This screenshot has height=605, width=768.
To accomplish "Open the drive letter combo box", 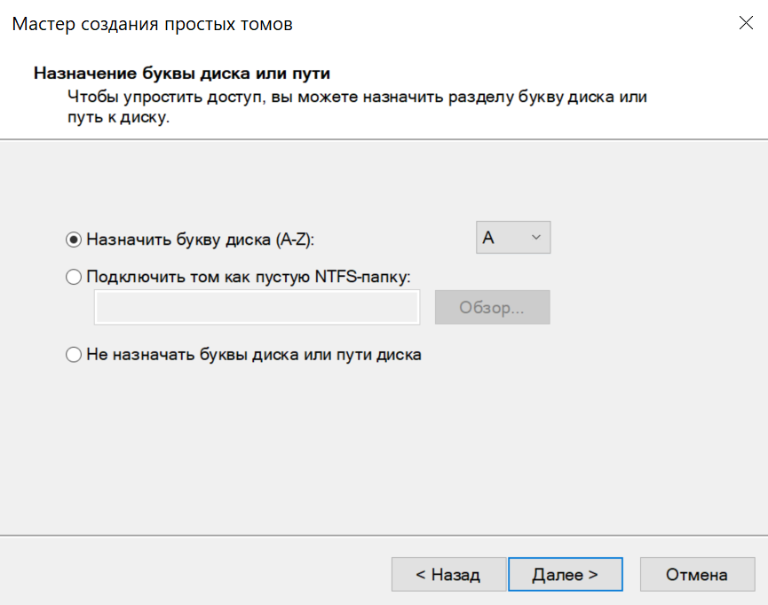I will (x=513, y=238).
